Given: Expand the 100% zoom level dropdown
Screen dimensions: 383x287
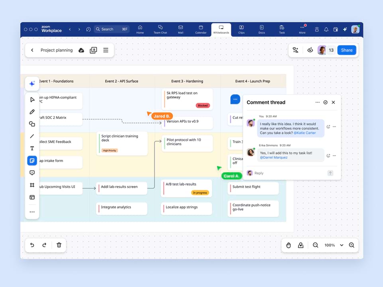Looking at the screenshot, I should [x=342, y=245].
